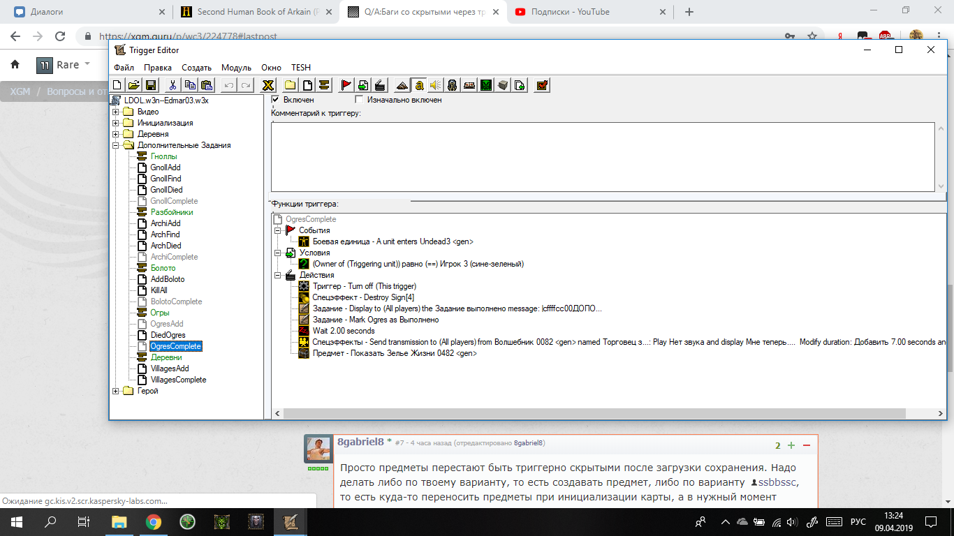Reload the browser page

tap(60, 37)
